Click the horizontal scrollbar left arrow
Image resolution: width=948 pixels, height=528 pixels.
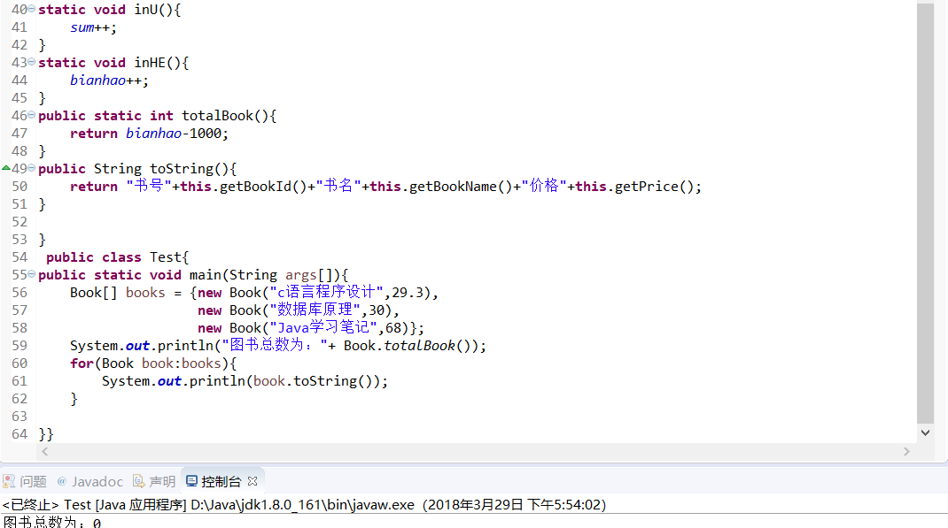(x=44, y=451)
